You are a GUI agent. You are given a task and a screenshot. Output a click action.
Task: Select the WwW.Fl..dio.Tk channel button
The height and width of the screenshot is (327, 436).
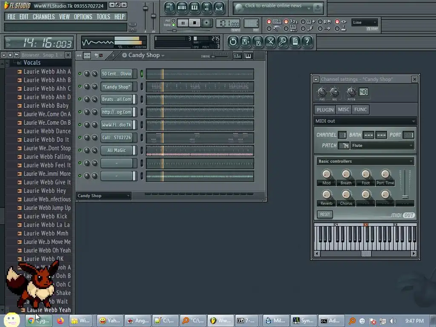coord(117,125)
